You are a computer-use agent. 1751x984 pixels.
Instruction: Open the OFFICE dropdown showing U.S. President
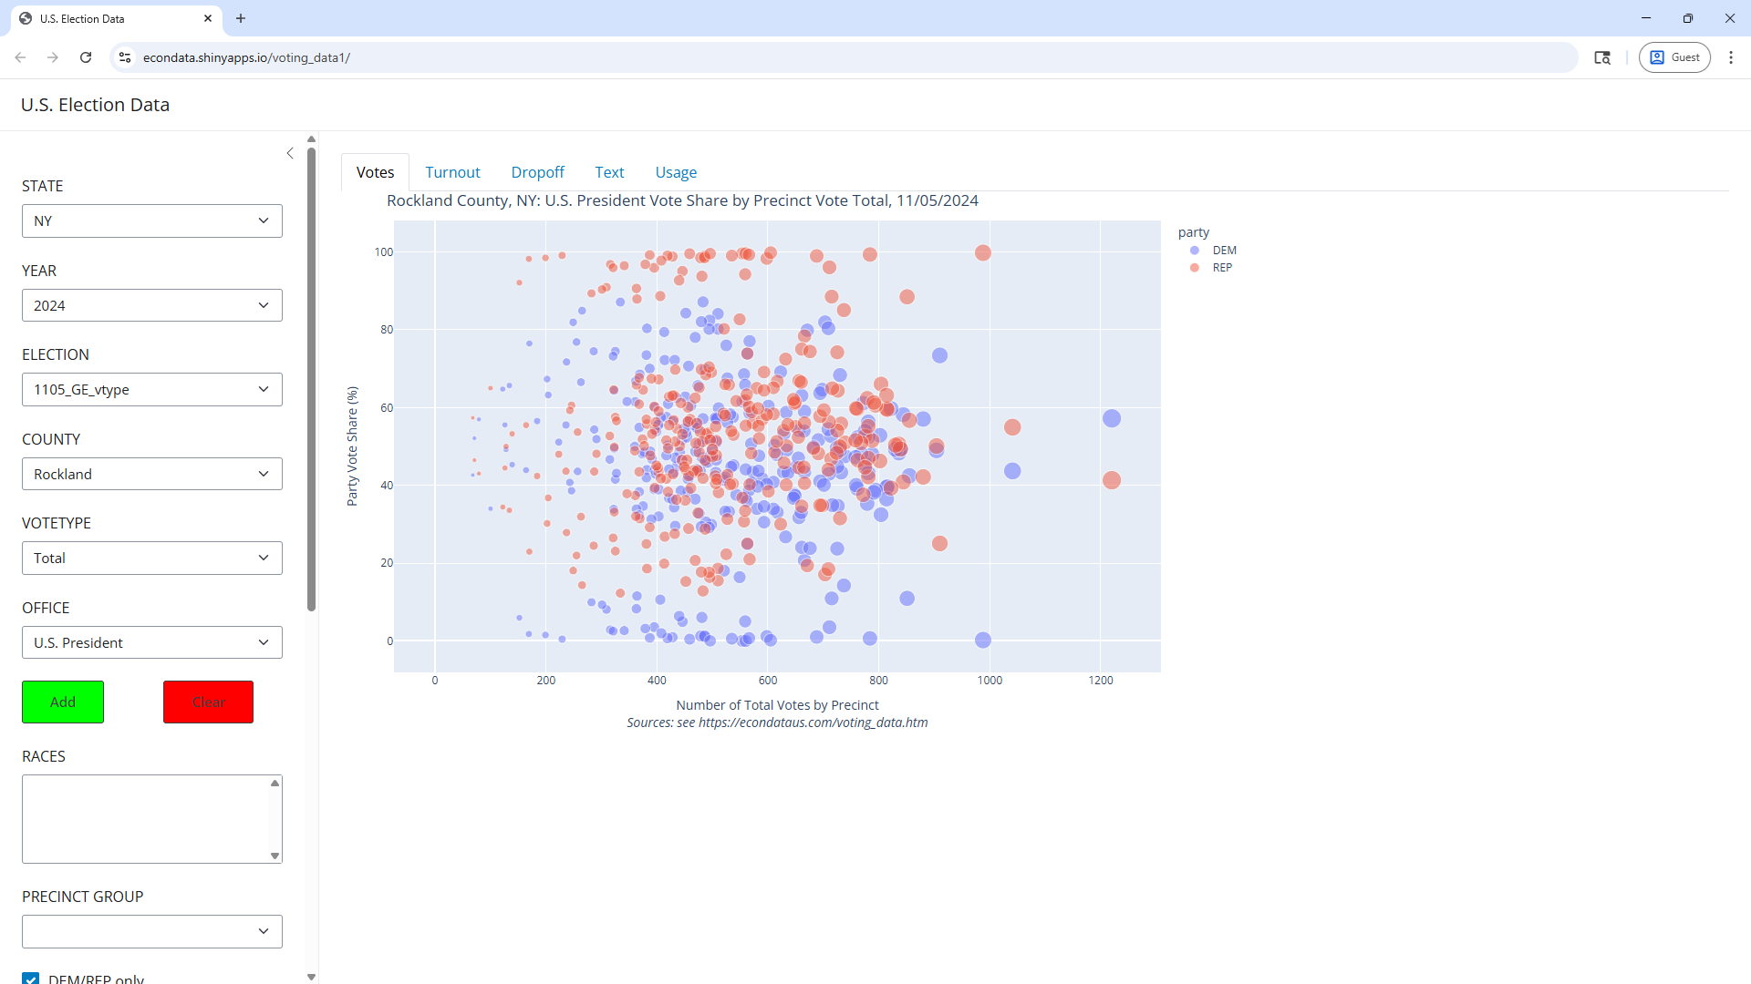tap(152, 643)
